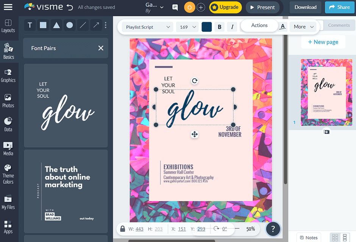This screenshot has height=242, width=356.
Task: Click the 50% zoom level
Action: 251,229
